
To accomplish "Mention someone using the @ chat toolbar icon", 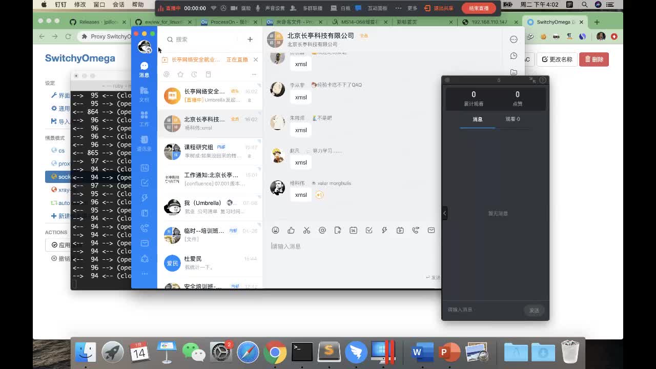I will pyautogui.click(x=322, y=231).
